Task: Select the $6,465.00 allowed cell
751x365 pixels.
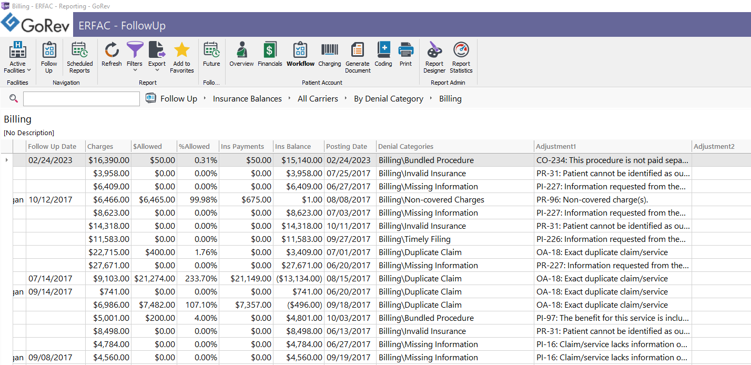Action: point(154,199)
